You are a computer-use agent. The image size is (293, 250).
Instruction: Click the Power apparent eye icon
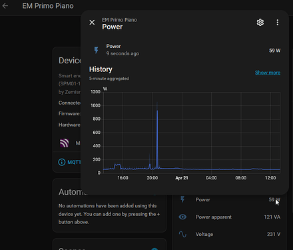182,217
